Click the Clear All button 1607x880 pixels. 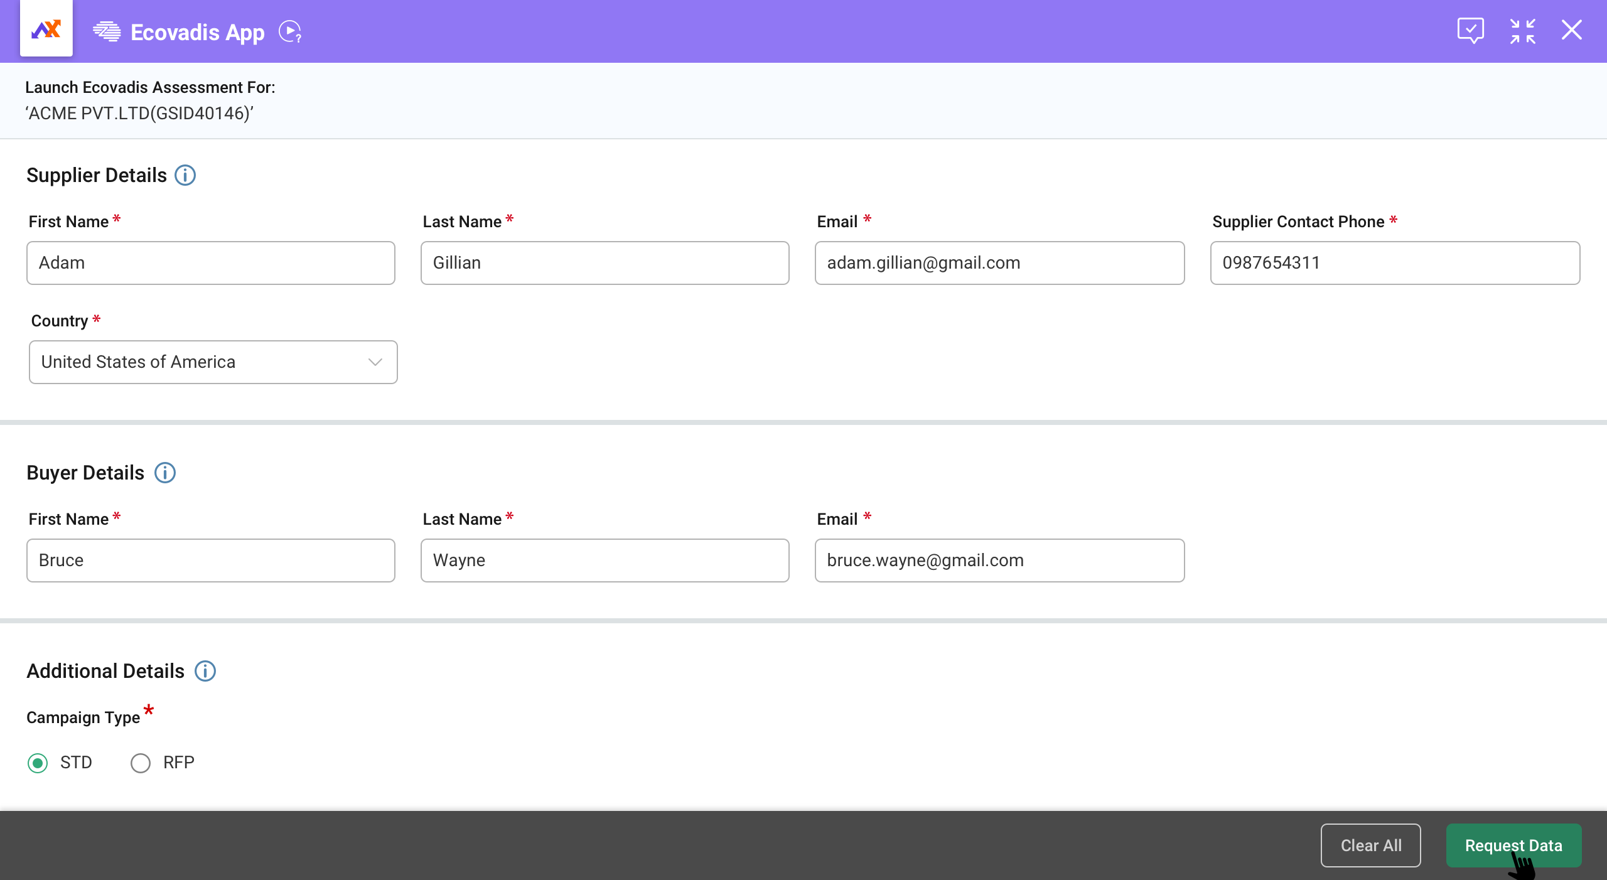pos(1371,845)
